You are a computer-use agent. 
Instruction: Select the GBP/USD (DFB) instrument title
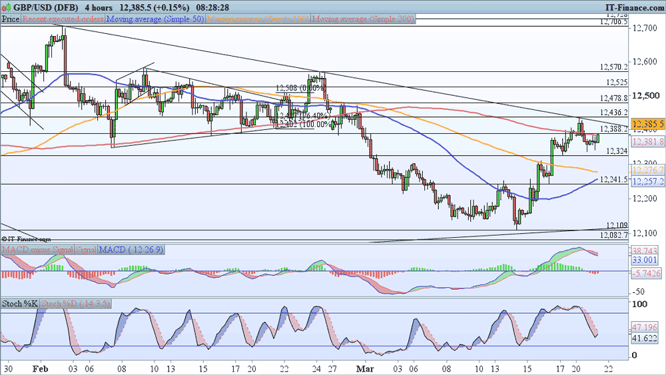45,7
